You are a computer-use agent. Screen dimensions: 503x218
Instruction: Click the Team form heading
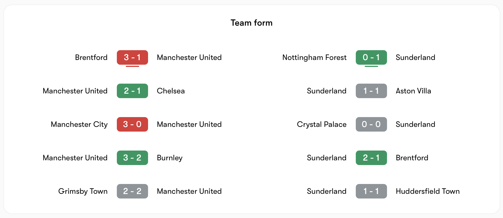(251, 23)
